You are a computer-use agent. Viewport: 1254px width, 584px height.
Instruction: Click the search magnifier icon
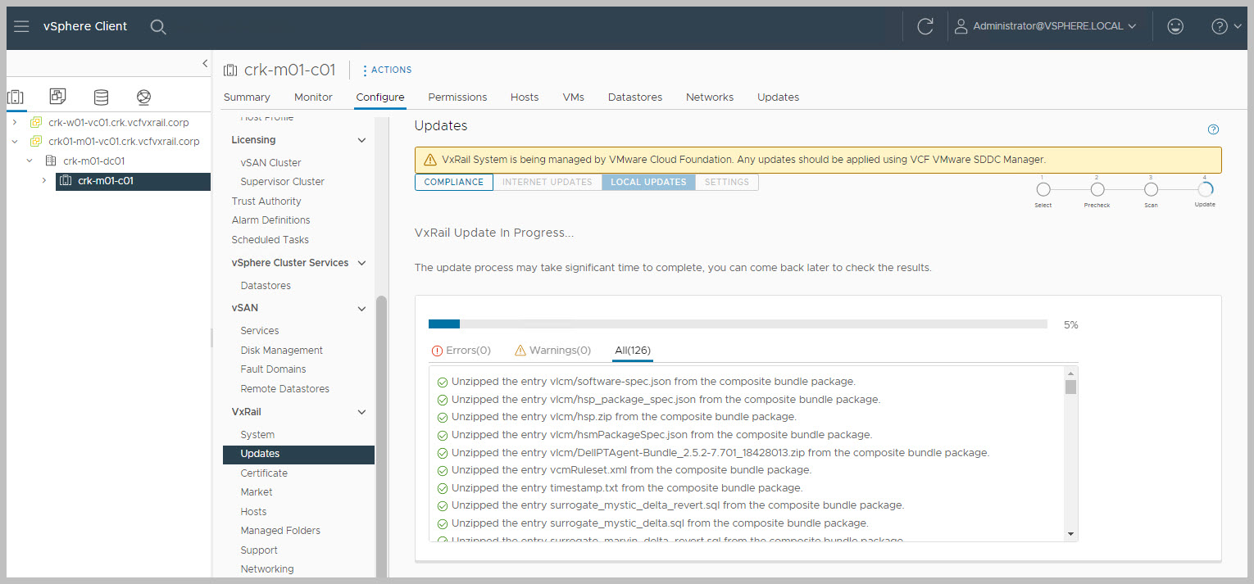158,27
